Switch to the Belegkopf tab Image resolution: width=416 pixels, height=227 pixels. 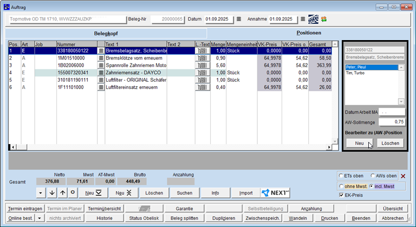(x=106, y=34)
